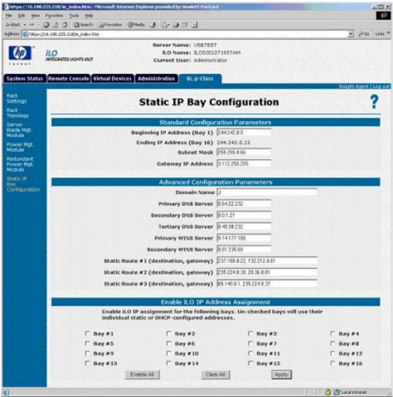Screen dimensions: 393x397
Task: Open Rack Settings in the sidebar
Action: tap(17, 98)
